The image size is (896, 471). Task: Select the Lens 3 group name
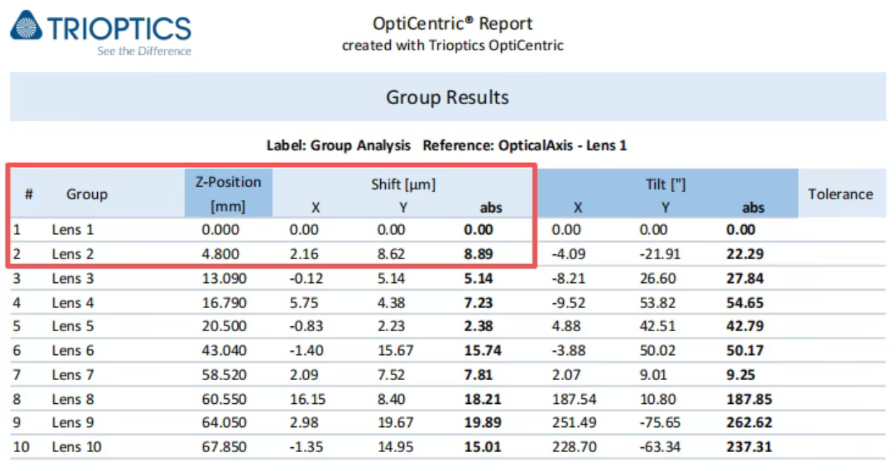click(x=72, y=278)
